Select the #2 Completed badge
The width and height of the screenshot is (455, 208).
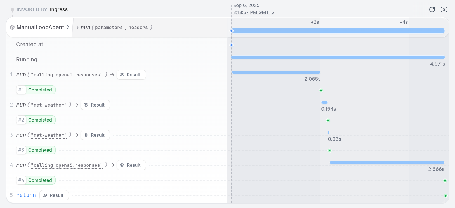36,120
